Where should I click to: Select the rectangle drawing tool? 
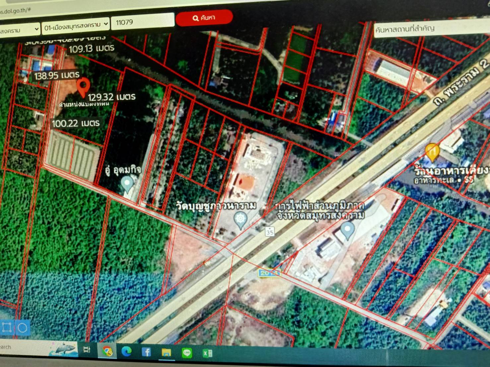pyautogui.click(x=7, y=328)
